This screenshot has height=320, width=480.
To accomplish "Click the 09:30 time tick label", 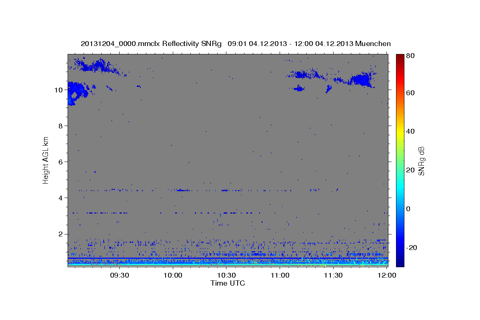I will coord(119,276).
